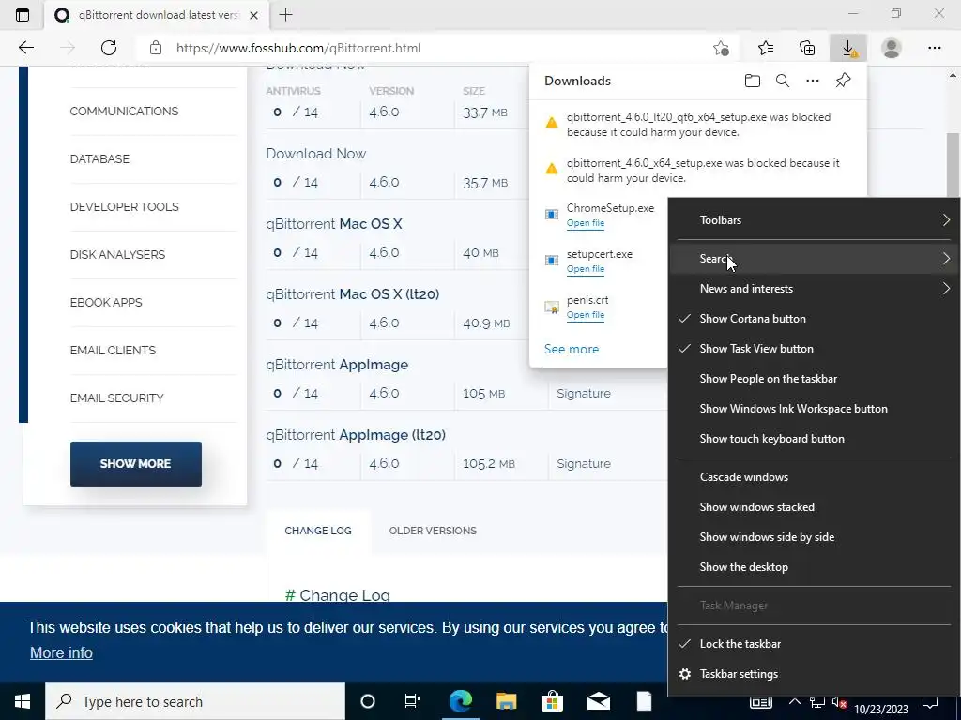This screenshot has height=720, width=961.
Task: Search downloads with magnifier icon
Action: click(x=782, y=81)
